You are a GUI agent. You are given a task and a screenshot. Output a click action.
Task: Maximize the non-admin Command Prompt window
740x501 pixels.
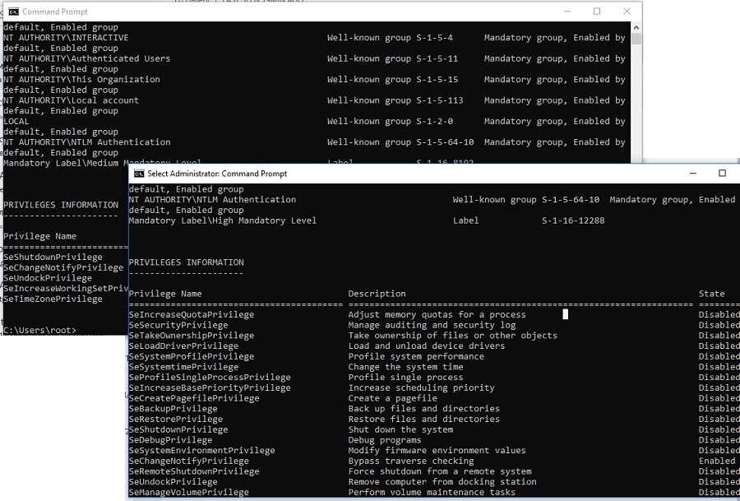coord(597,12)
